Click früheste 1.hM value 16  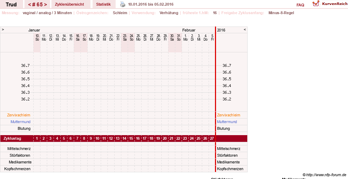(215, 13)
